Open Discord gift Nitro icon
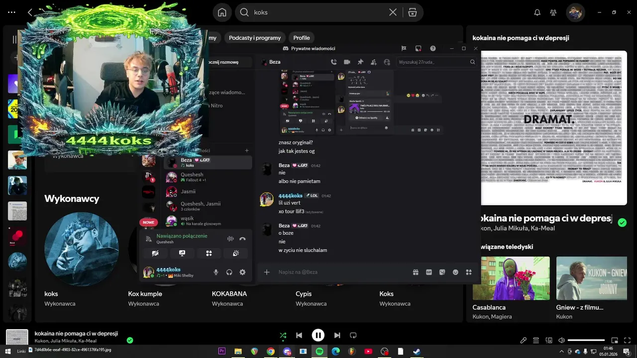This screenshot has width=637, height=358. pos(416,272)
